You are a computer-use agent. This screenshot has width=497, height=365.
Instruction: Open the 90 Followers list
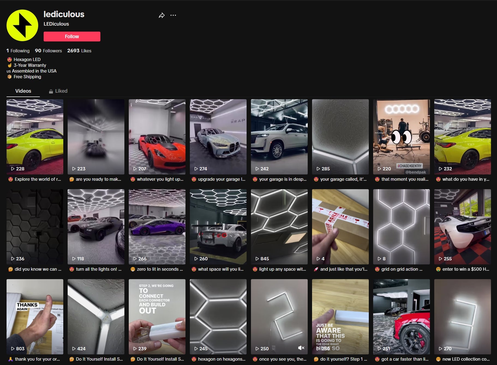[x=48, y=51]
